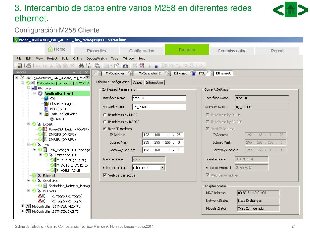The height and width of the screenshot is (233, 310).
Task: Click the Redo toolbar icon
Action: tap(45, 66)
